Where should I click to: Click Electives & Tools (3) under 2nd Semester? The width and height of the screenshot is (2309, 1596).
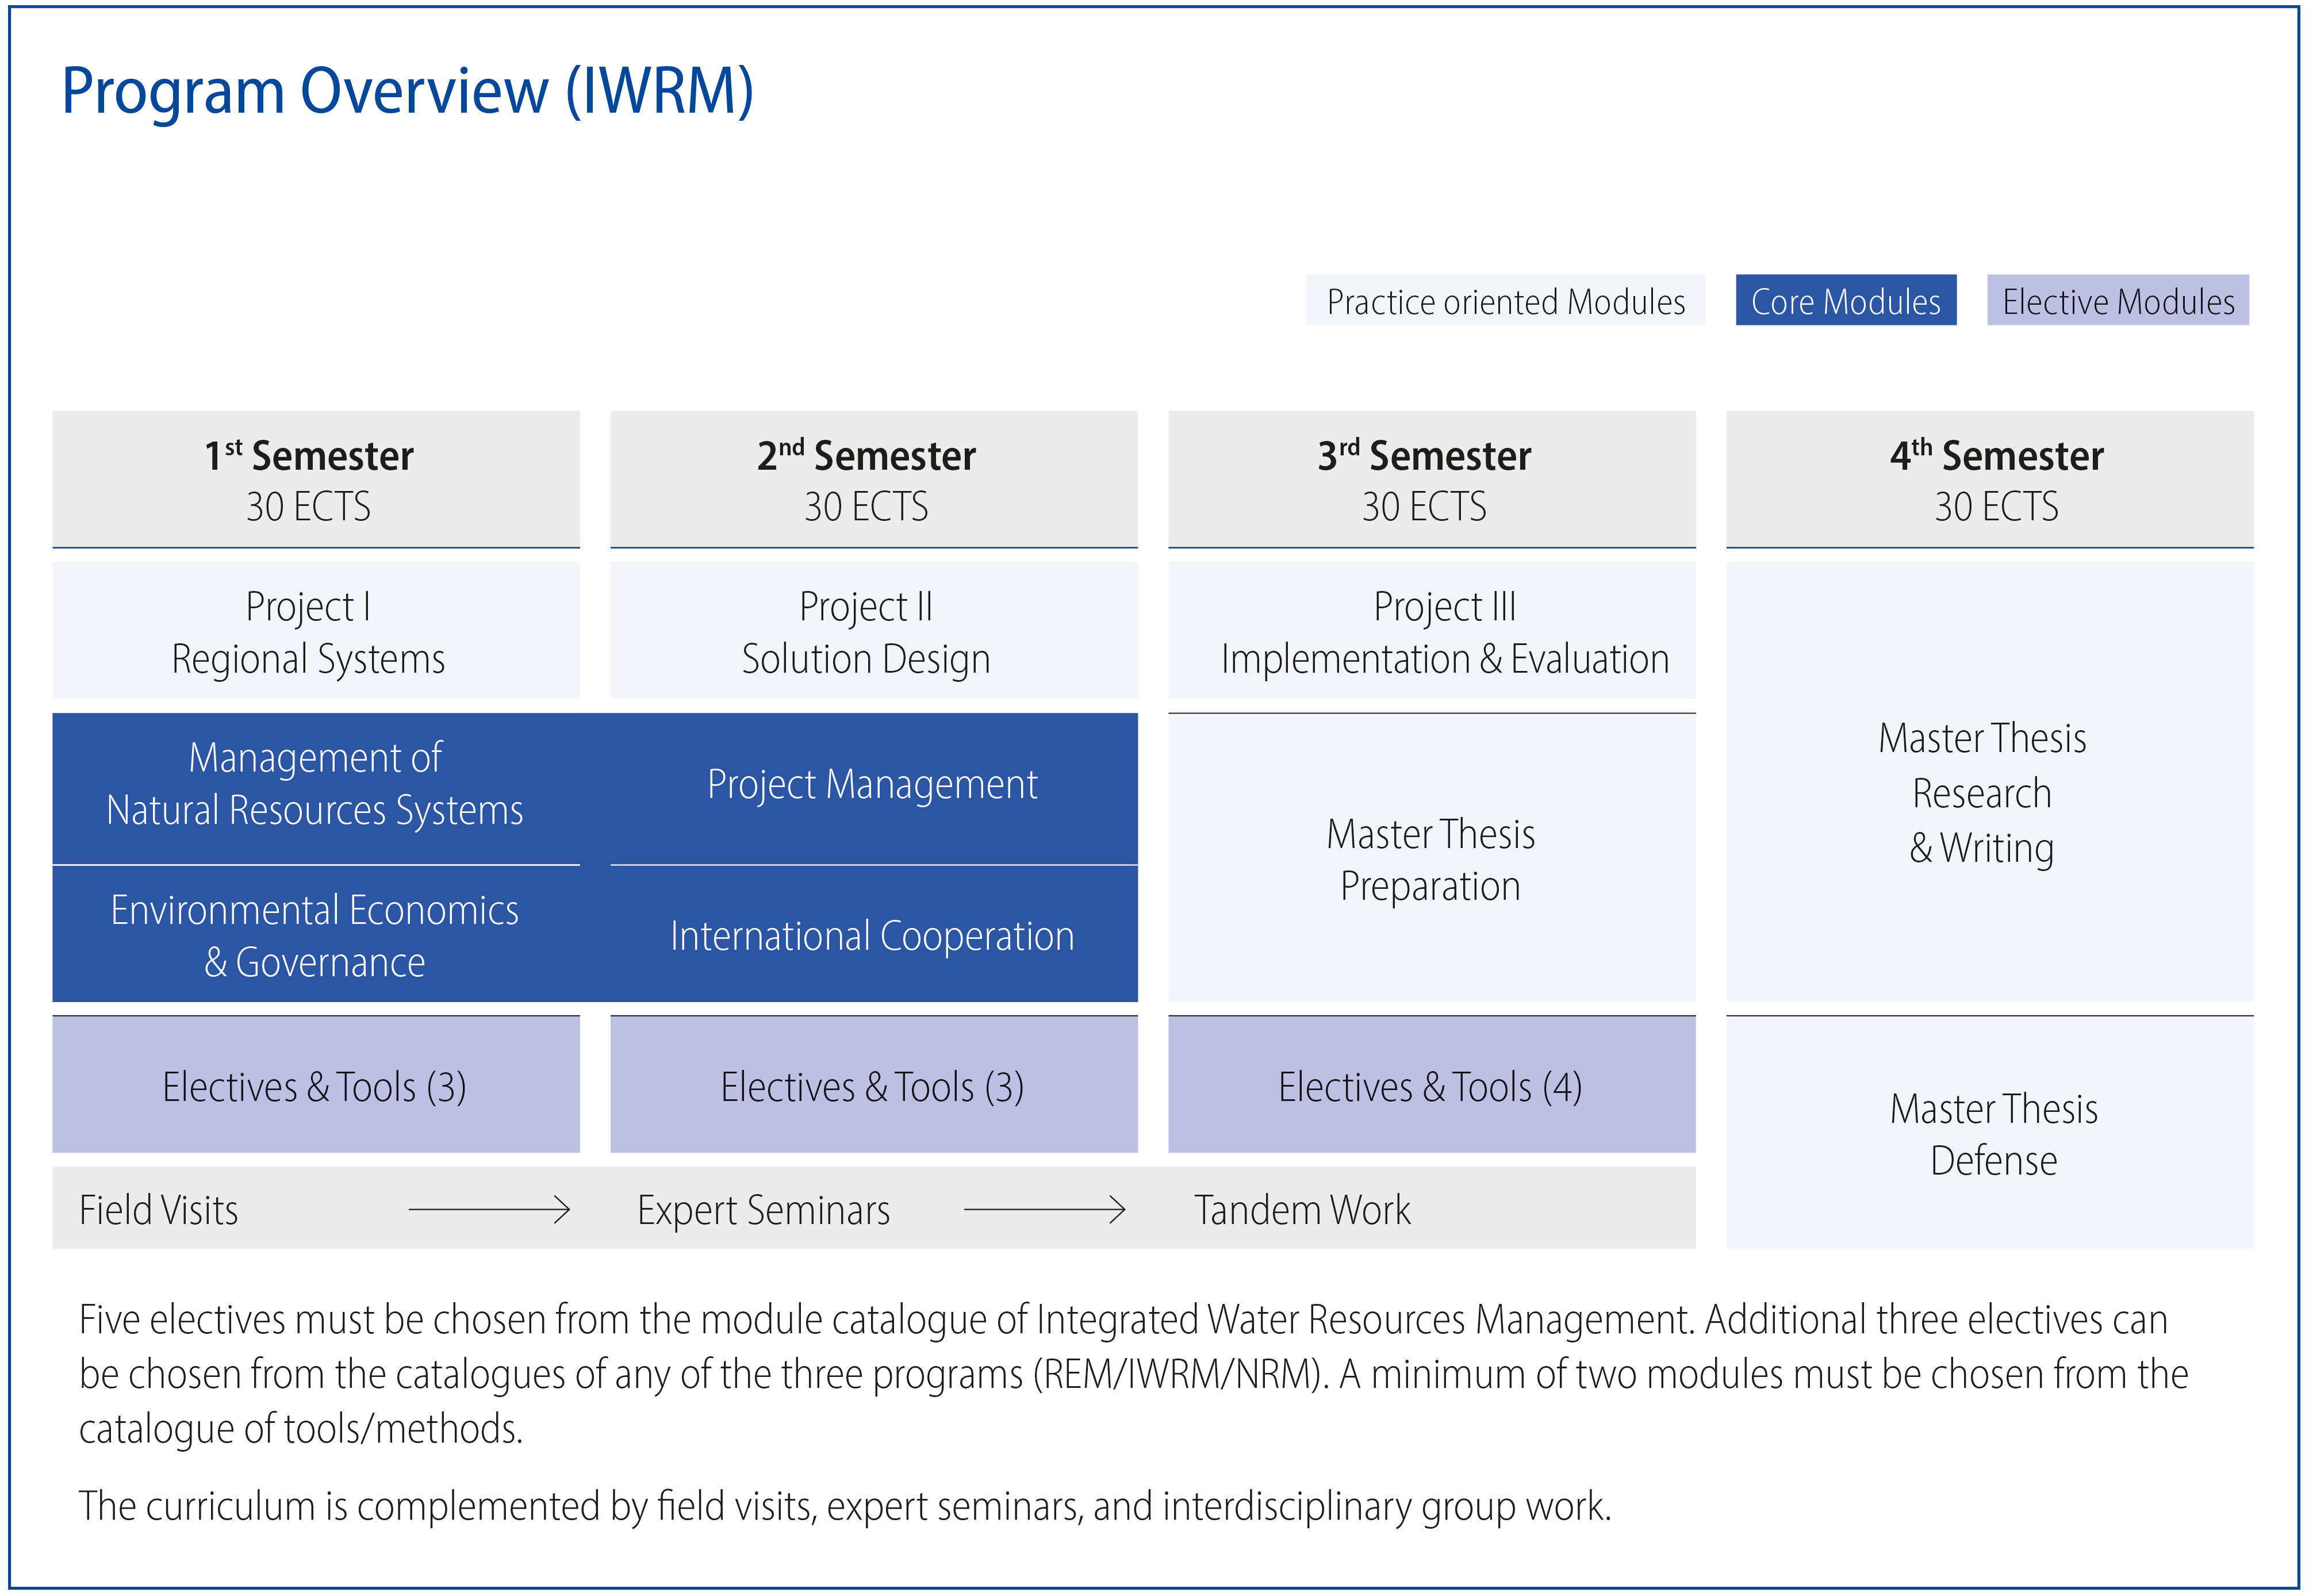(874, 1085)
